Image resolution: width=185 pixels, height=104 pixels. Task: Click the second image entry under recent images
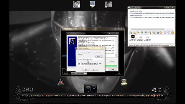(x=152, y=17)
